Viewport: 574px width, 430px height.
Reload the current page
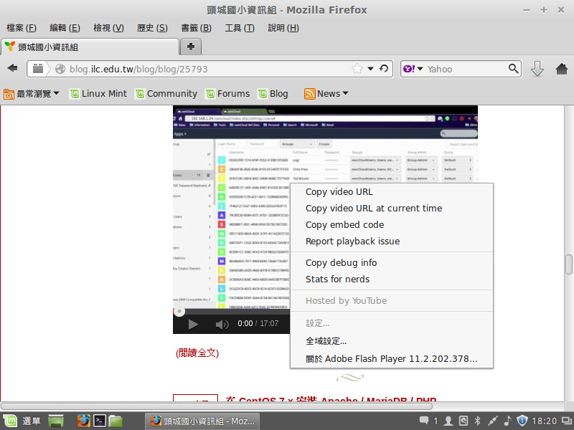(384, 69)
